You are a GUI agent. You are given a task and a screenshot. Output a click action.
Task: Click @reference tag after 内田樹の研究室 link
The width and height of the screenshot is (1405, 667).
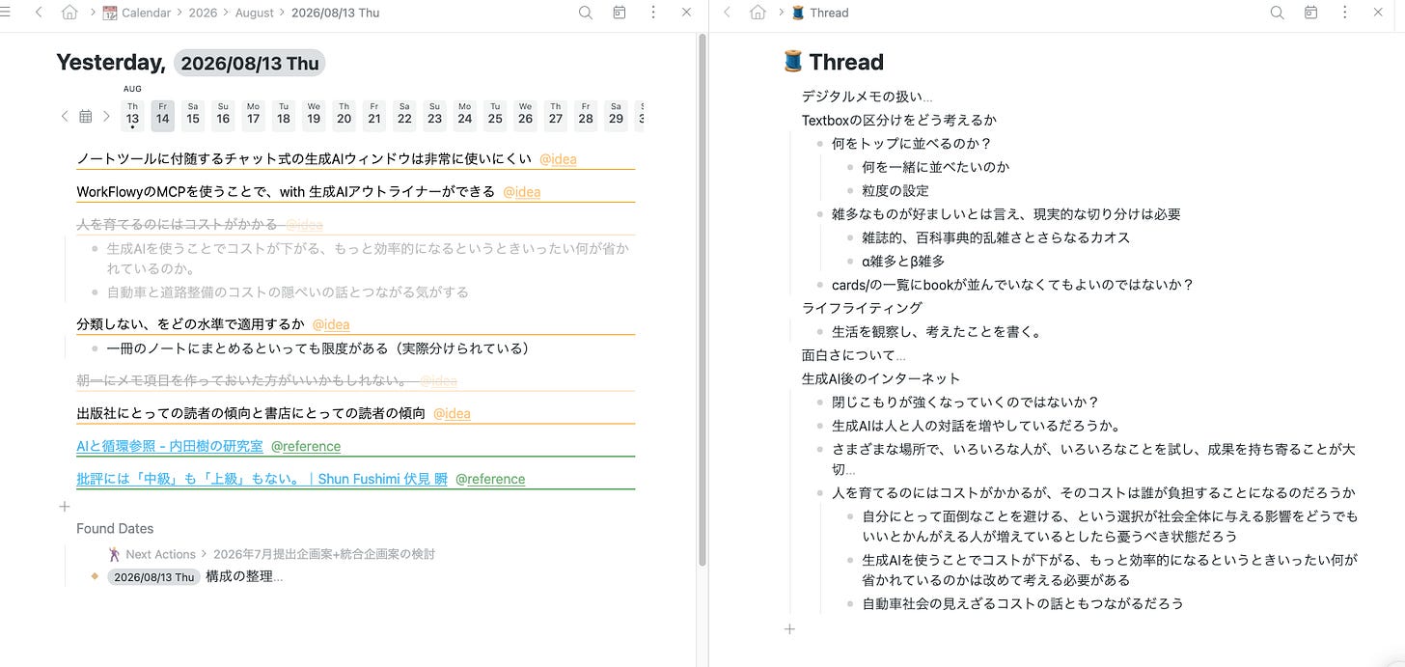point(306,446)
